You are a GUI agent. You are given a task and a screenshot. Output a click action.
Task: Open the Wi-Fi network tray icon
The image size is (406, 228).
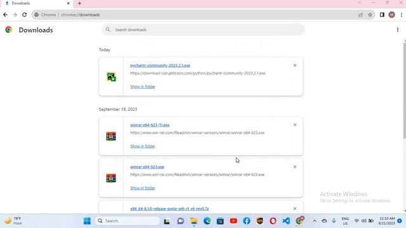click(x=357, y=221)
